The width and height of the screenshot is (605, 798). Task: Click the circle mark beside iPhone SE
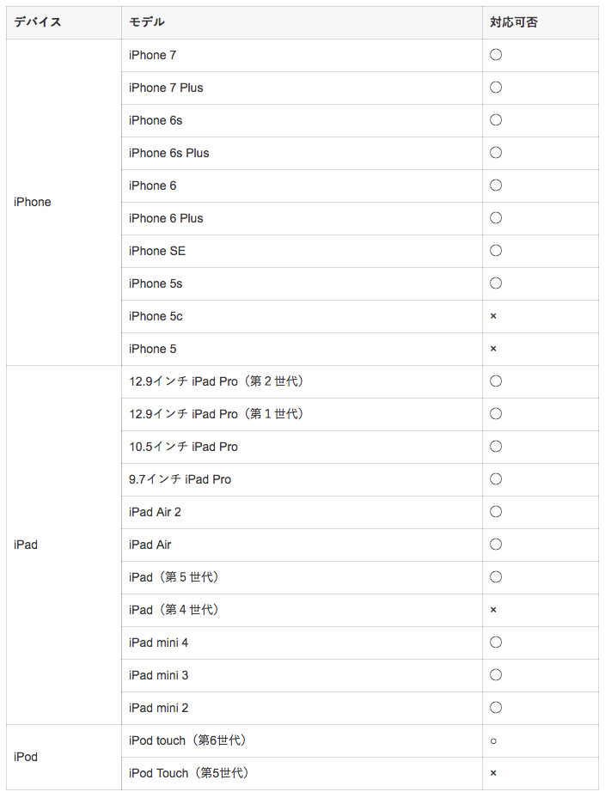point(496,250)
